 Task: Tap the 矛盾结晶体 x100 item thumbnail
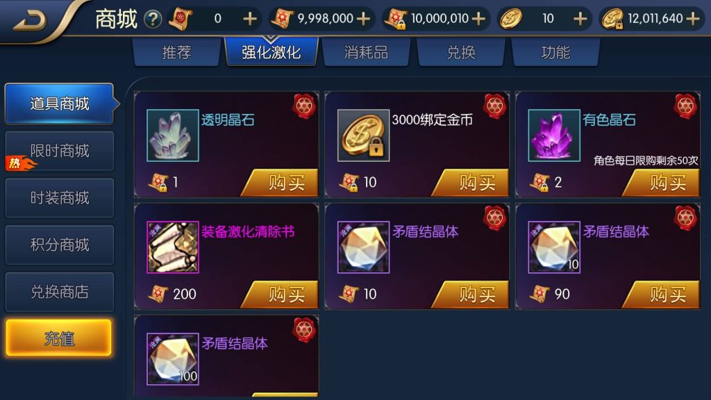point(173,359)
